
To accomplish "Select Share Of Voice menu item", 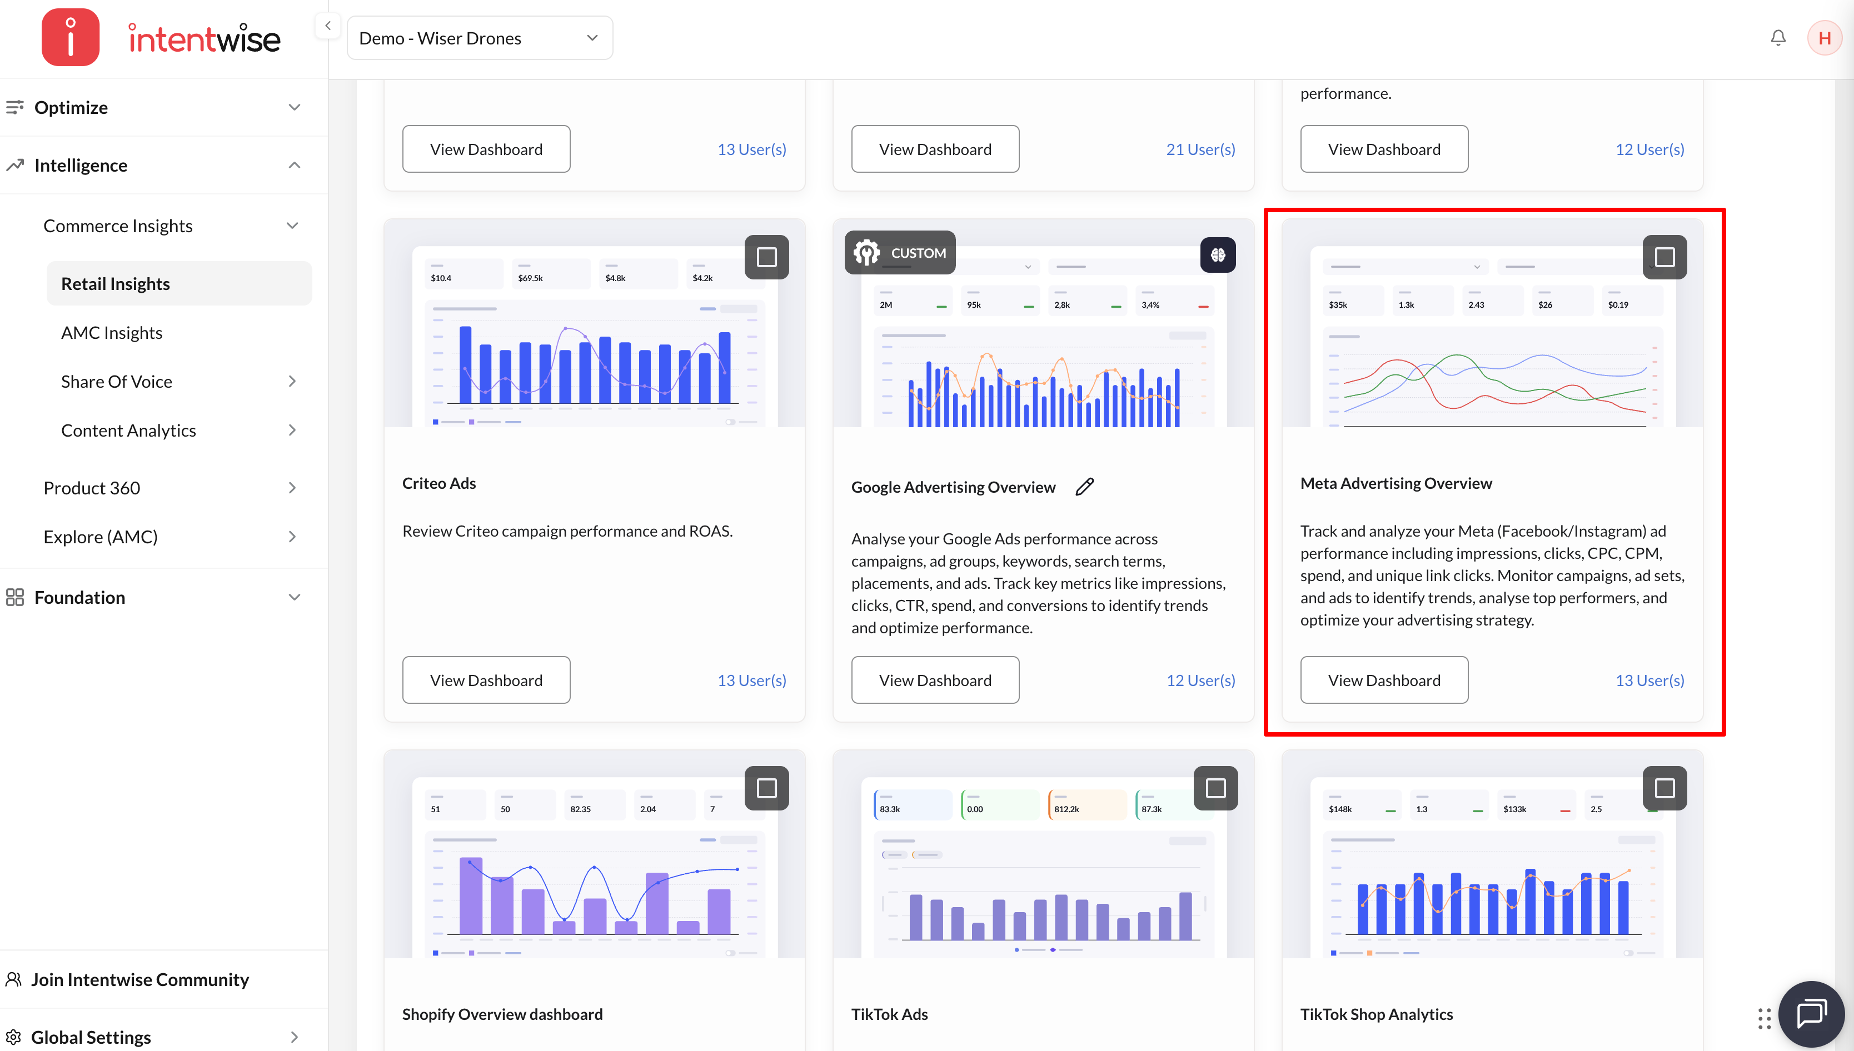I will click(x=117, y=381).
